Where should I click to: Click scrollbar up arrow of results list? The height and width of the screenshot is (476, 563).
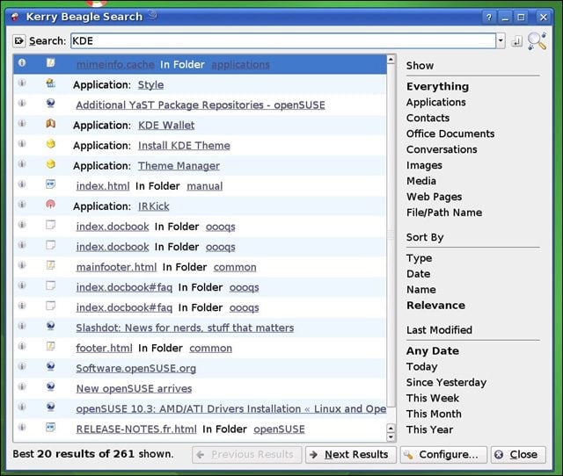point(391,59)
